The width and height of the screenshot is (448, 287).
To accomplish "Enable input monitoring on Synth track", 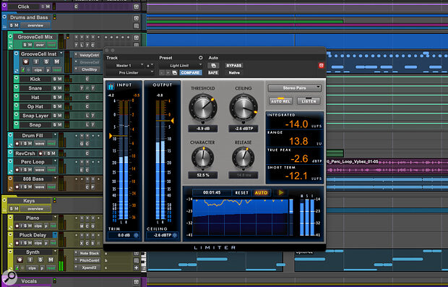I will pos(30,260).
